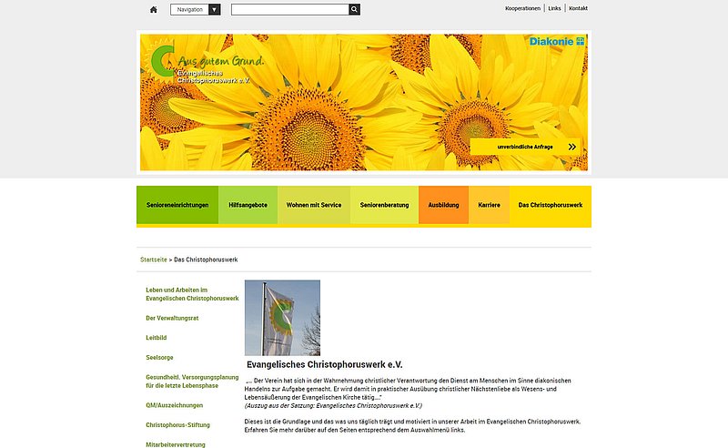The width and height of the screenshot is (728, 448).
Task: Click the sunflower banner image
Action: [364, 102]
